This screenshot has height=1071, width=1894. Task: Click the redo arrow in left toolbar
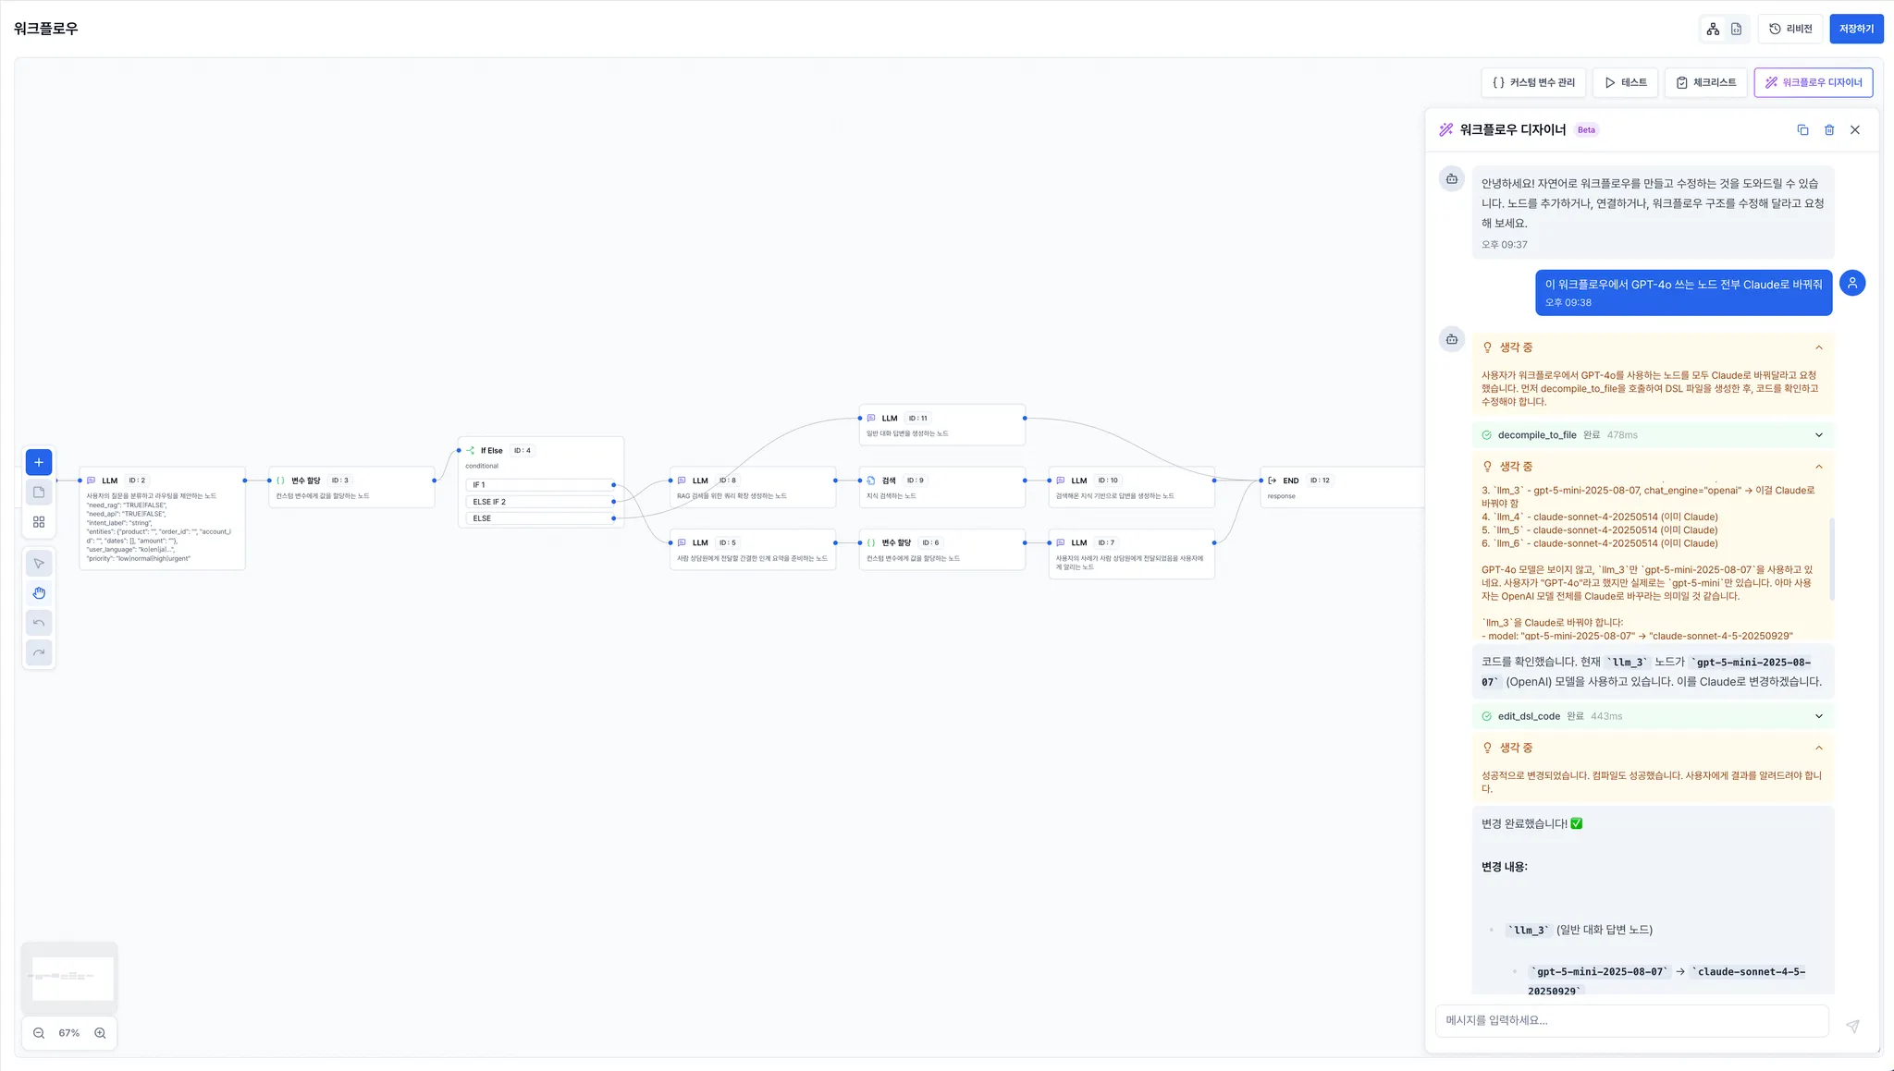(x=39, y=652)
